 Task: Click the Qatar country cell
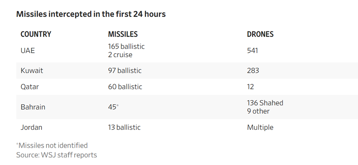coord(29,86)
